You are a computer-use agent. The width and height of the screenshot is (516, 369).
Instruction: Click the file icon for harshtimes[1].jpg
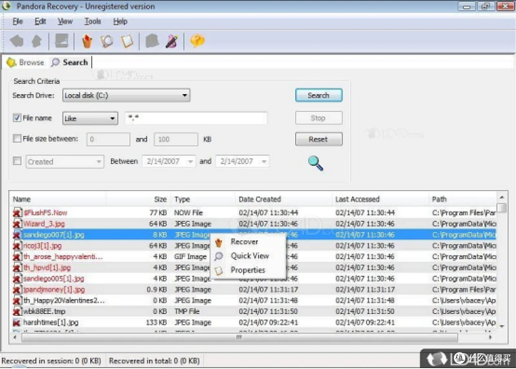coord(17,323)
